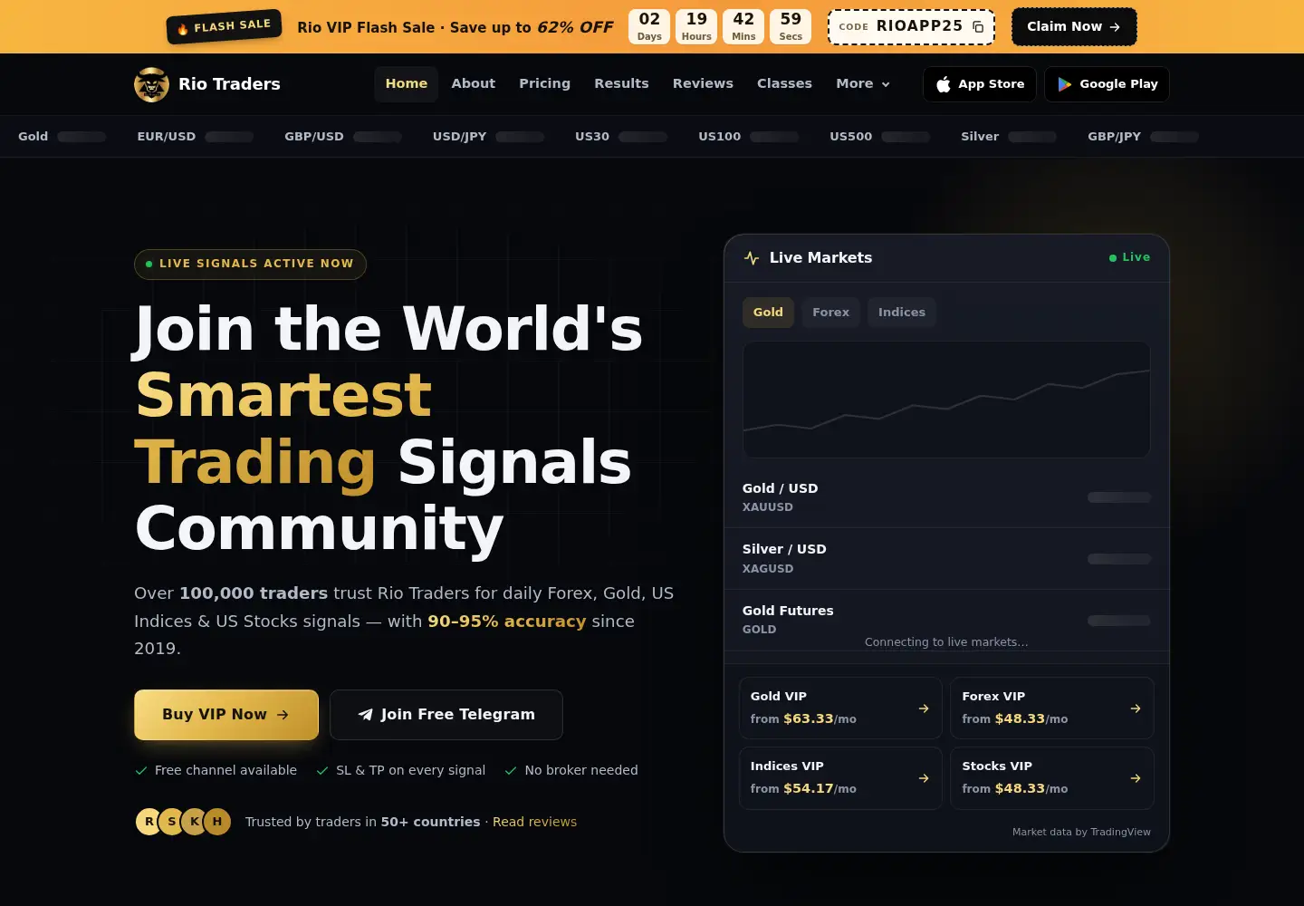The image size is (1304, 906).
Task: Click the Silver ticker item
Action: (1009, 137)
